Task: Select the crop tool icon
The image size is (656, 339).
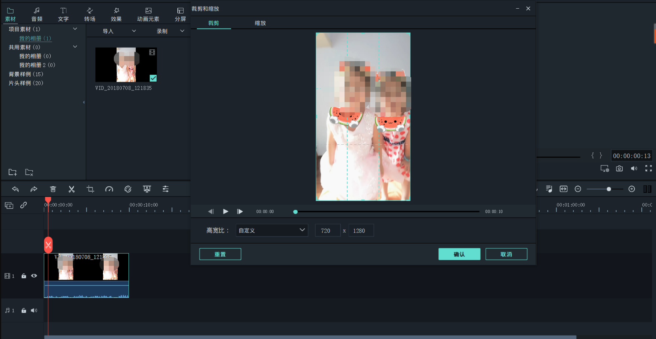Action: click(x=90, y=189)
